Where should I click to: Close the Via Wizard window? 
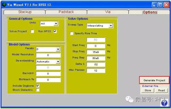point(166,5)
